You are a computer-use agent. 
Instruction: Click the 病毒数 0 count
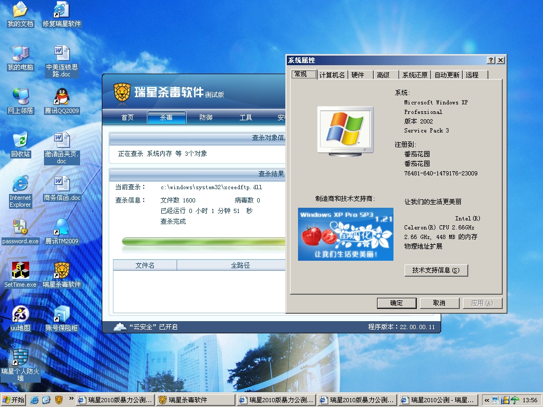point(247,200)
